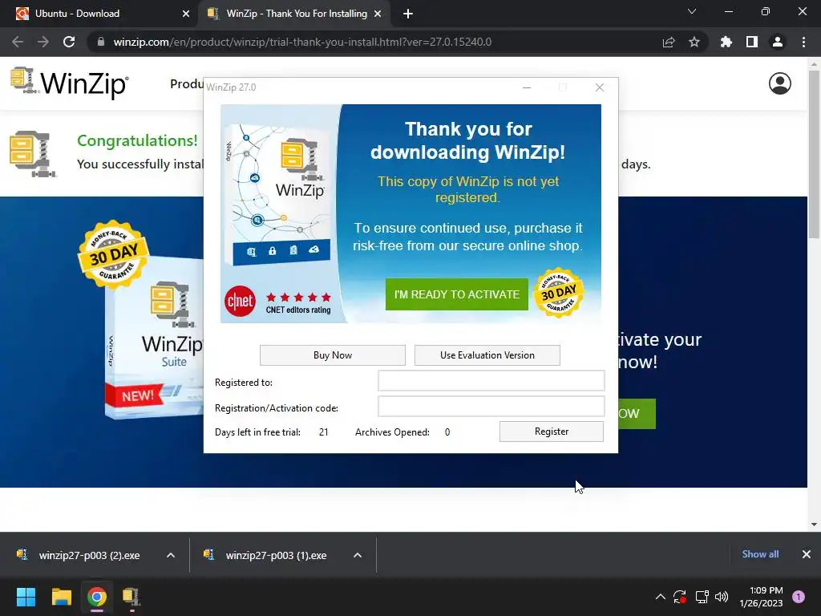Open the Windows Start menu
Image resolution: width=821 pixels, height=616 pixels.
(26, 597)
